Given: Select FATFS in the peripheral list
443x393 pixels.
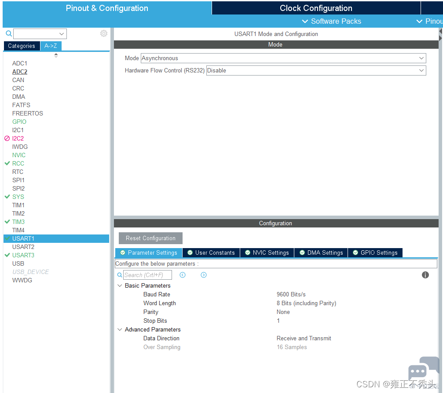Looking at the screenshot, I should (x=21, y=105).
